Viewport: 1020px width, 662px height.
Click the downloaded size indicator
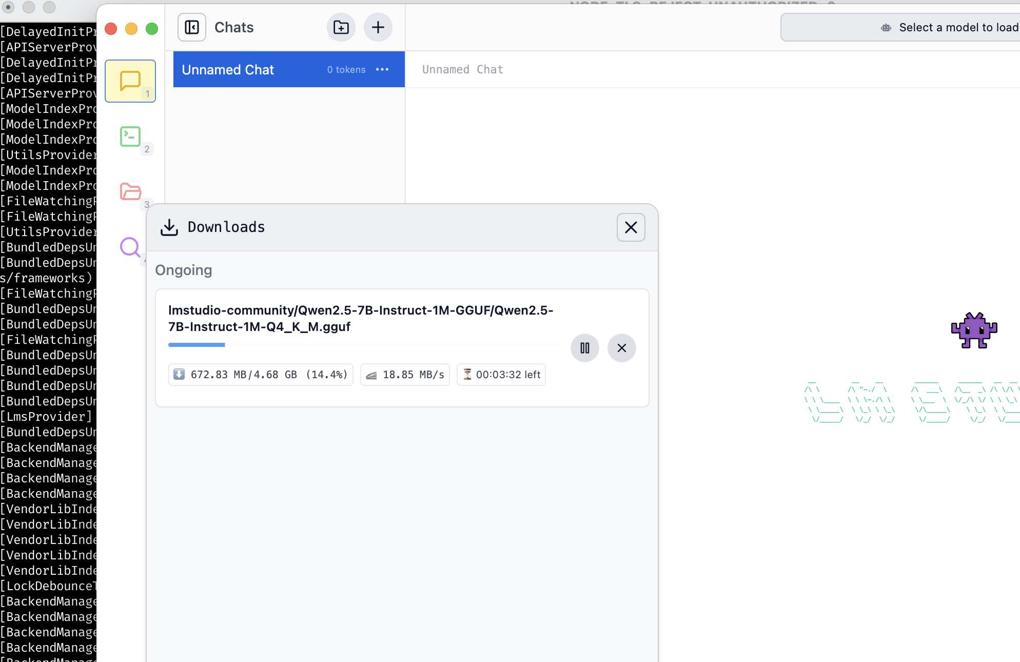(x=261, y=375)
